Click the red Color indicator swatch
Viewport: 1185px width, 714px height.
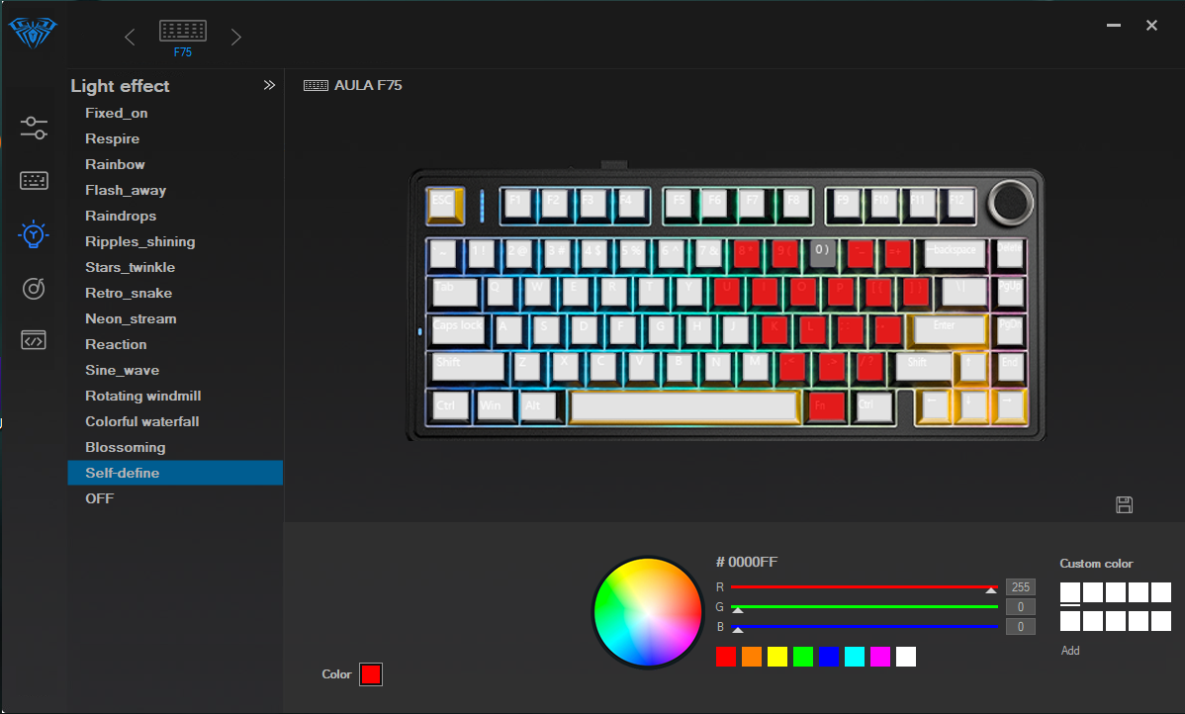pyautogui.click(x=370, y=674)
